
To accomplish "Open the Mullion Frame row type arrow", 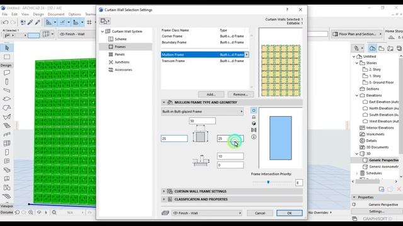I will (247, 55).
